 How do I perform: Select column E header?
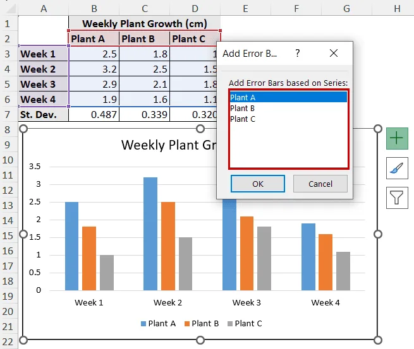coord(245,9)
